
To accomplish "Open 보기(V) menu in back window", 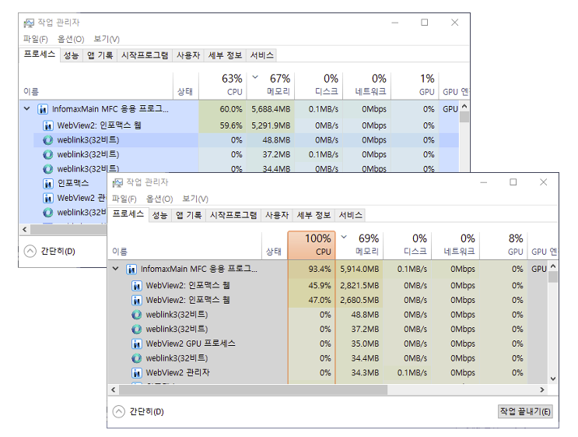I will [107, 39].
